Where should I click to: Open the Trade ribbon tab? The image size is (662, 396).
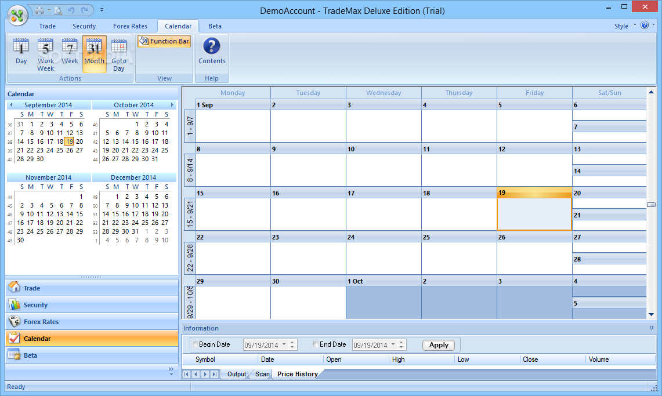[48, 26]
